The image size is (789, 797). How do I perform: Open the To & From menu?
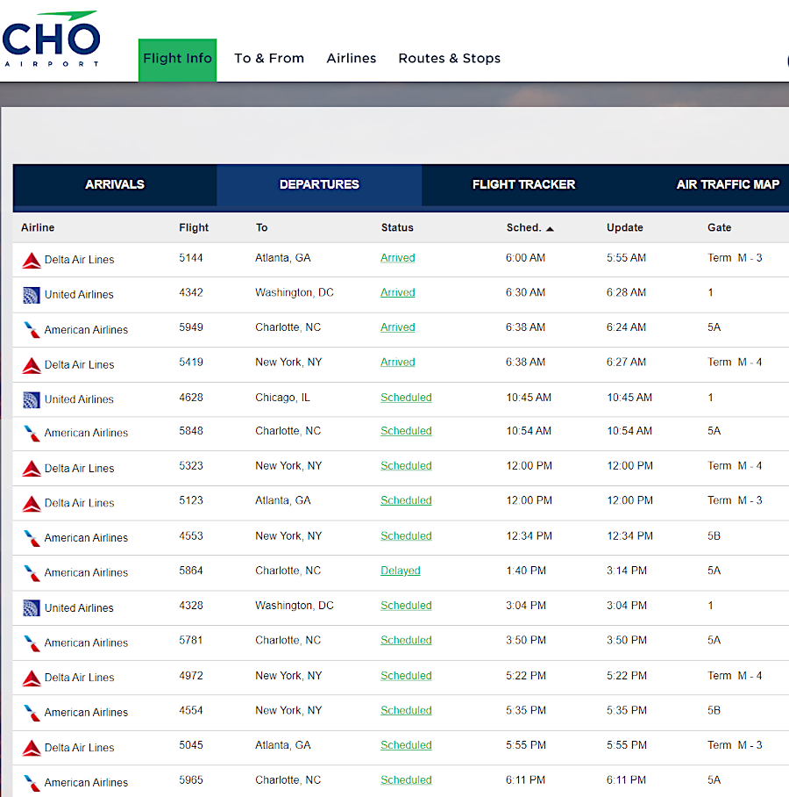tap(269, 59)
